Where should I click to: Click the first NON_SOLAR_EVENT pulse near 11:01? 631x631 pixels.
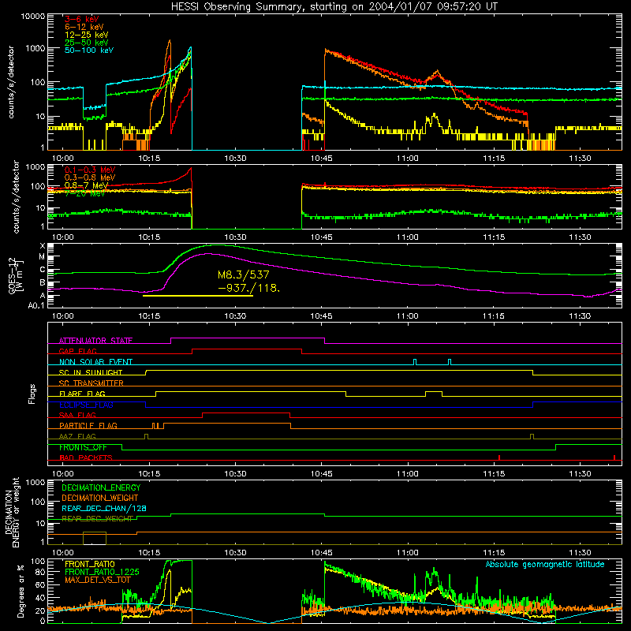[415, 362]
